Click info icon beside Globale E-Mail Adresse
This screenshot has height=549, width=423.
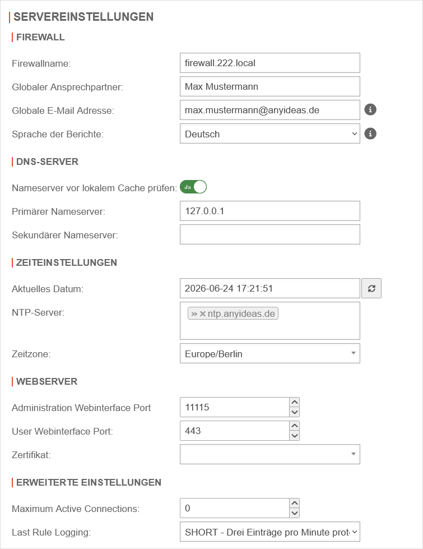tap(370, 109)
